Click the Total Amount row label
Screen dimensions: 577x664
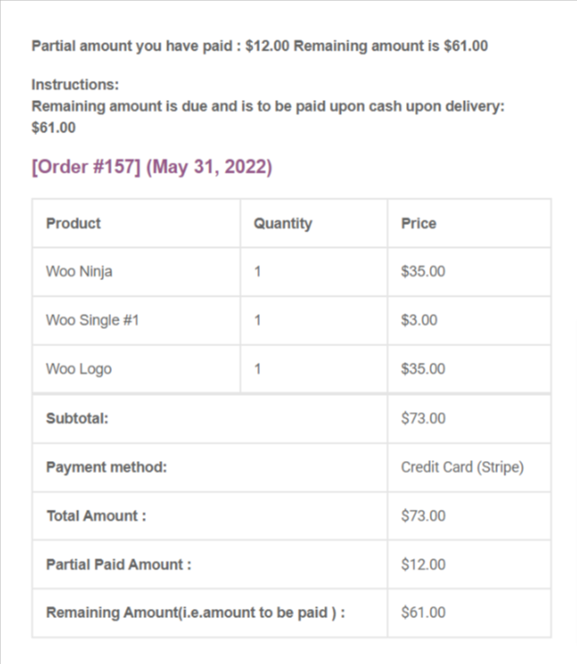[96, 516]
